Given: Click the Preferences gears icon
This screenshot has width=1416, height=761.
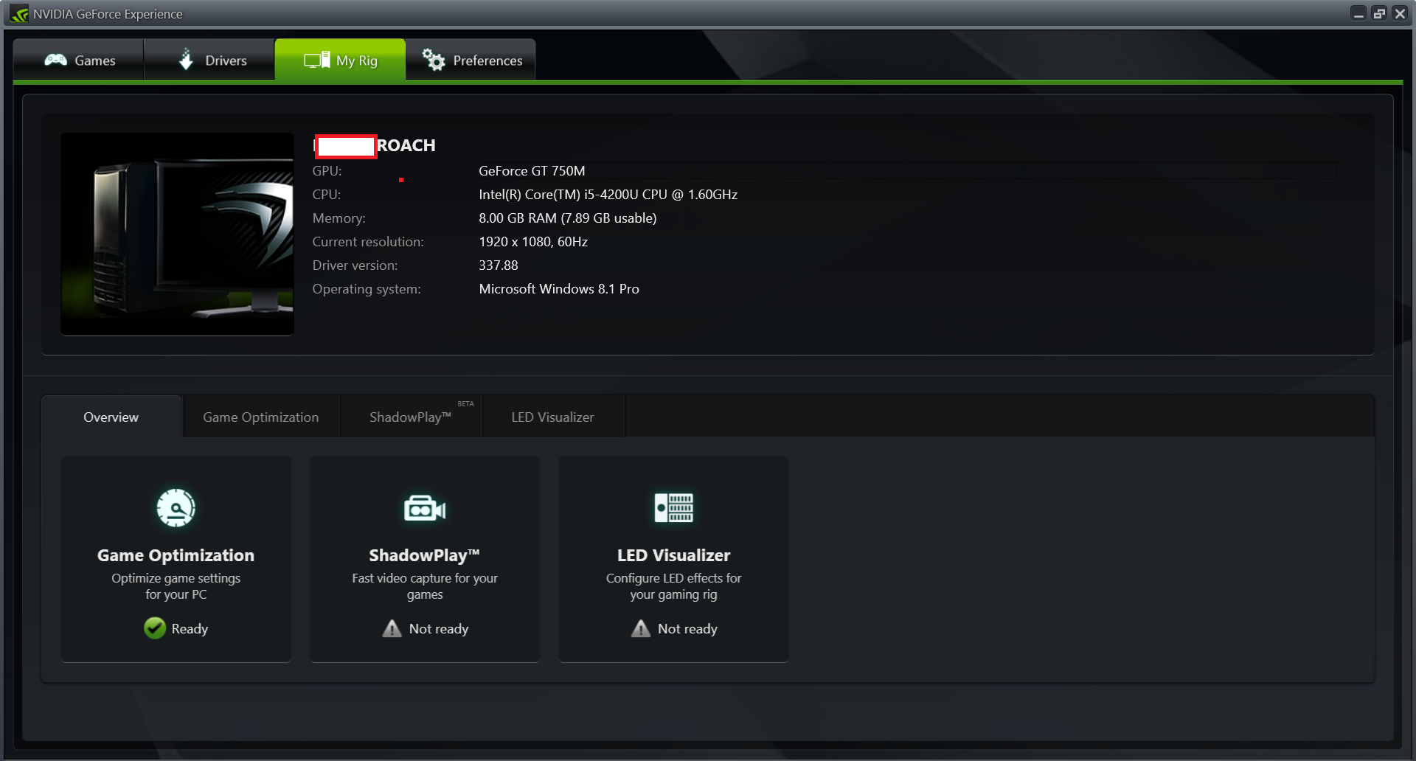Looking at the screenshot, I should pyautogui.click(x=434, y=60).
